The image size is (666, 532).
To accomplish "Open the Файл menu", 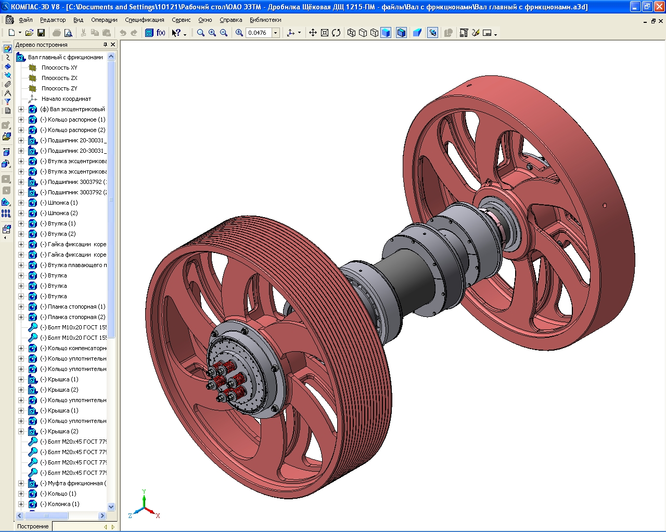I will [x=25, y=20].
